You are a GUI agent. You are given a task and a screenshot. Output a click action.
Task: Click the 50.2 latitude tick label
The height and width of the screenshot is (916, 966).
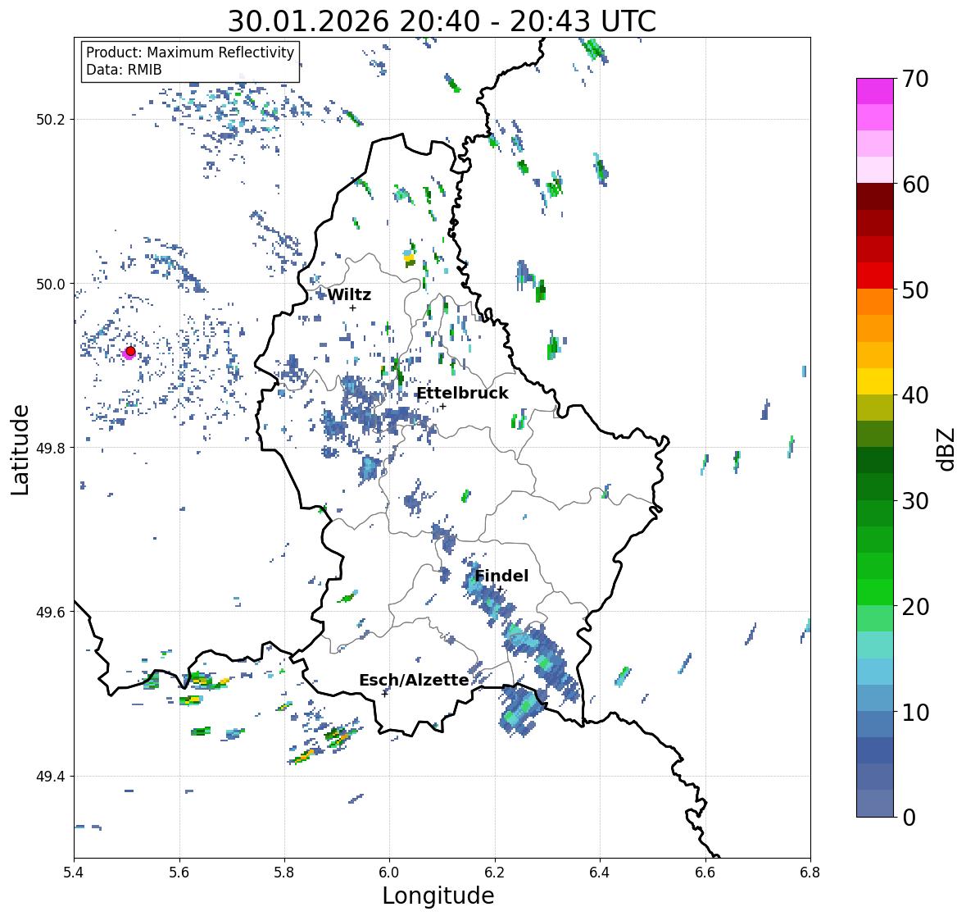pyautogui.click(x=51, y=120)
